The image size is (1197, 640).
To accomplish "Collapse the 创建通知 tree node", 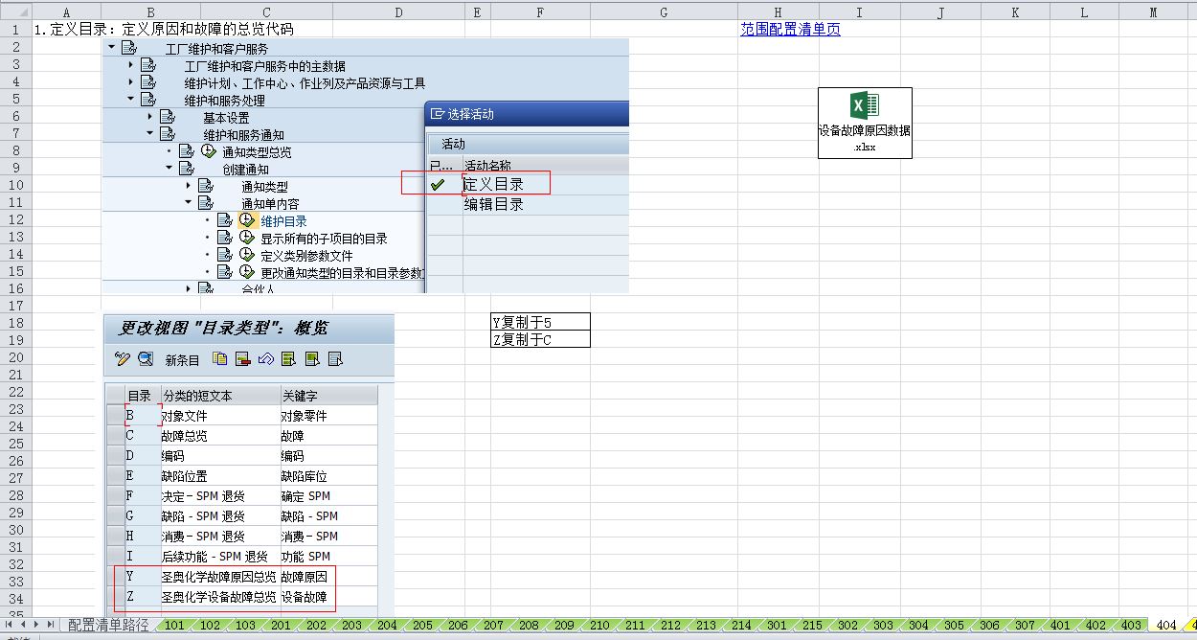I will pyautogui.click(x=169, y=168).
